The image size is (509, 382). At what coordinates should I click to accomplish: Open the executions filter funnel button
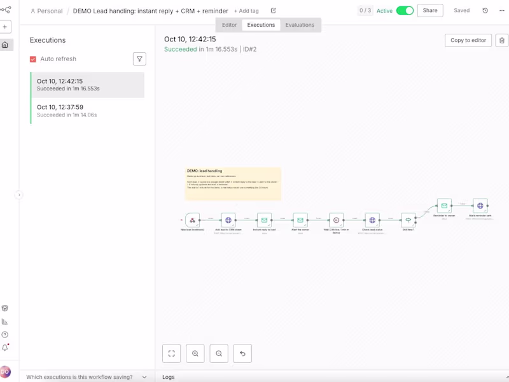point(139,59)
